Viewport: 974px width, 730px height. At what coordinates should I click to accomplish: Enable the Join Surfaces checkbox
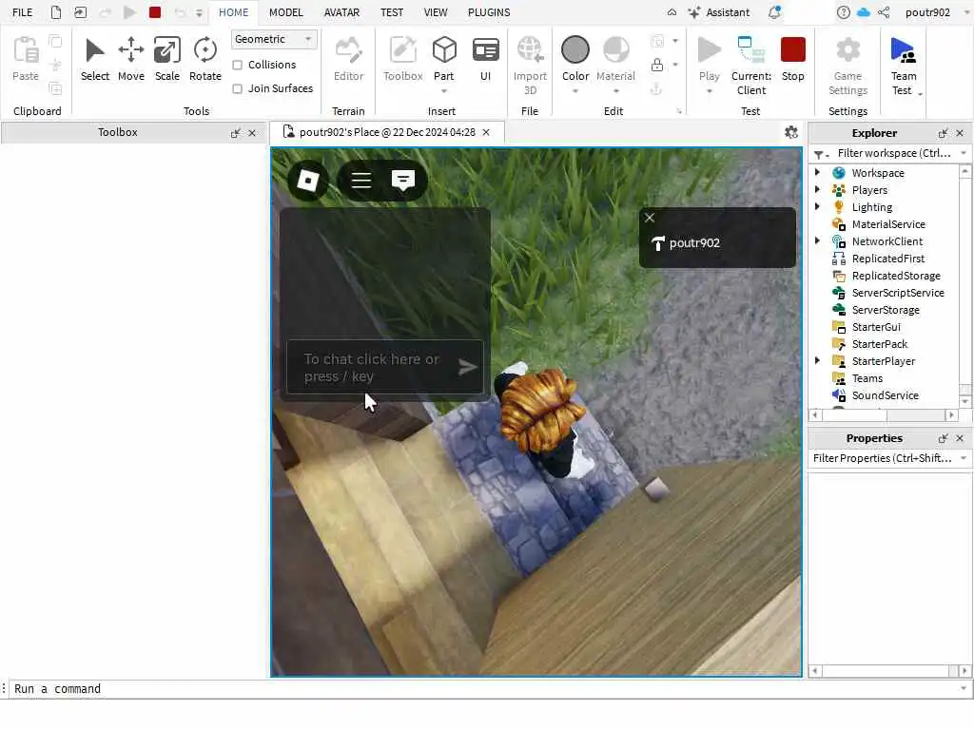pyautogui.click(x=237, y=88)
